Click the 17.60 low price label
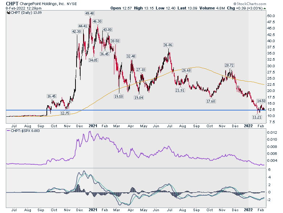Image resolution: width=283 pixels, height=213 pixels. [x=211, y=101]
